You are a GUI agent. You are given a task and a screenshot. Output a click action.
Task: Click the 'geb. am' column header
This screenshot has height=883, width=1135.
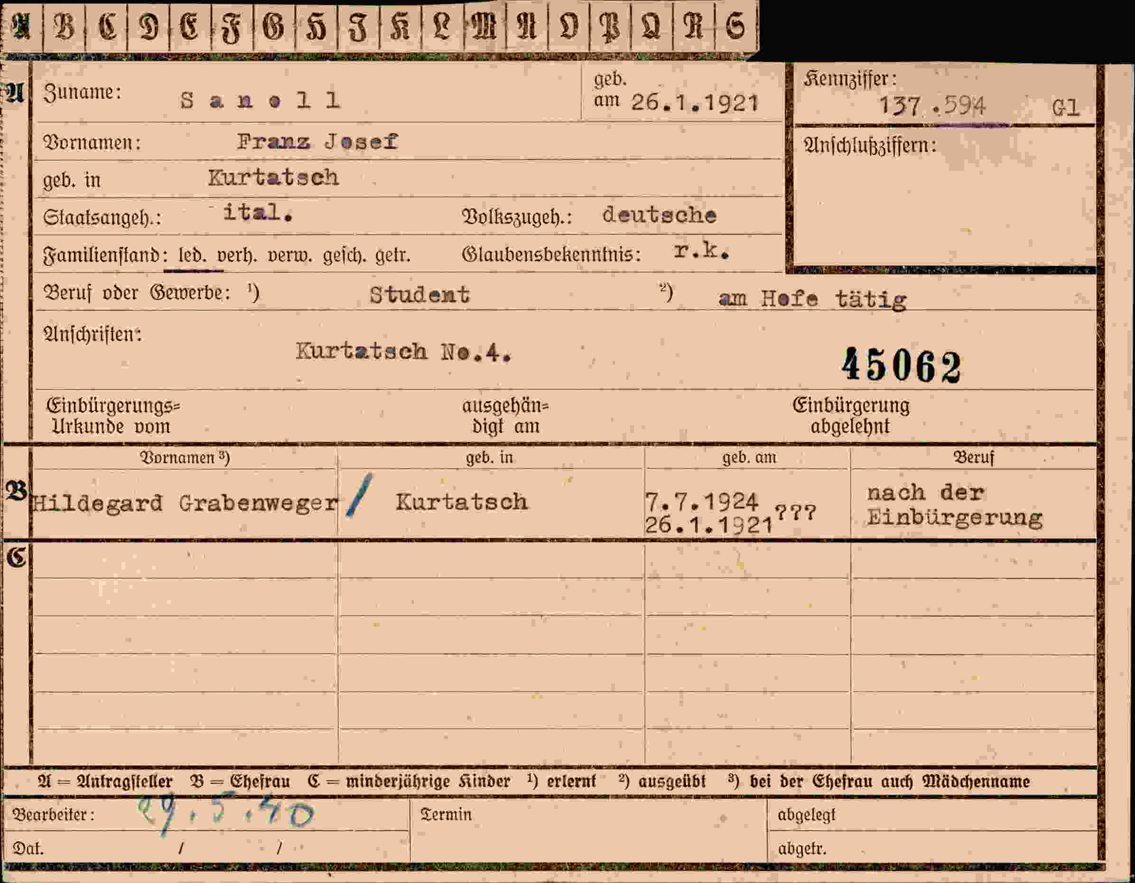[749, 458]
